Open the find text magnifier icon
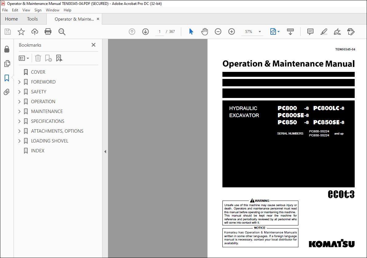This screenshot has width=367, height=258. [62, 32]
